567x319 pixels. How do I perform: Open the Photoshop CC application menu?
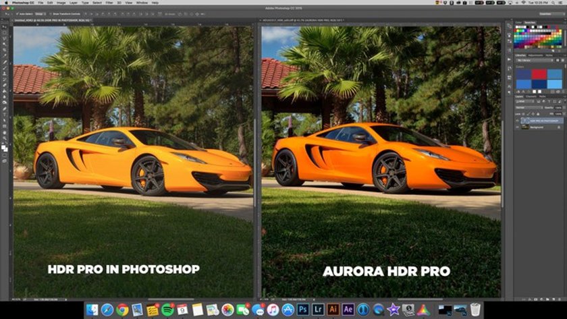coord(23,3)
